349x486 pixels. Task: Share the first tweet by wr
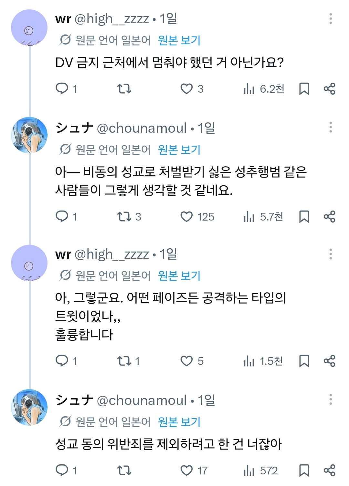pos(329,88)
